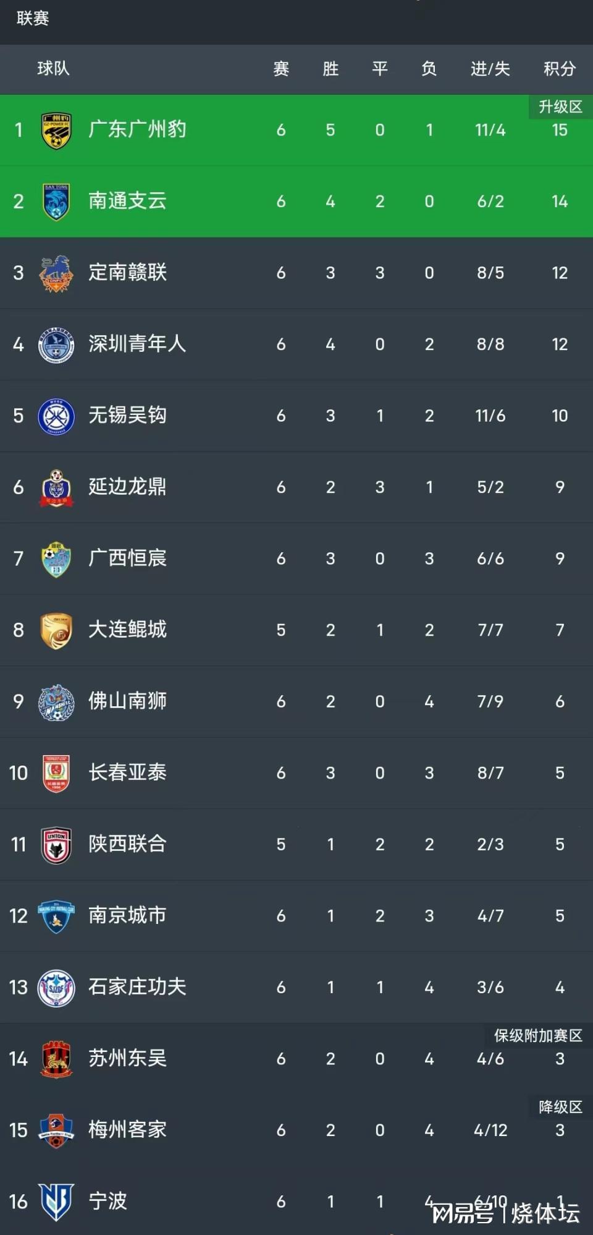Sort by the 进/失 column header
This screenshot has width=593, height=1235.
(x=490, y=69)
